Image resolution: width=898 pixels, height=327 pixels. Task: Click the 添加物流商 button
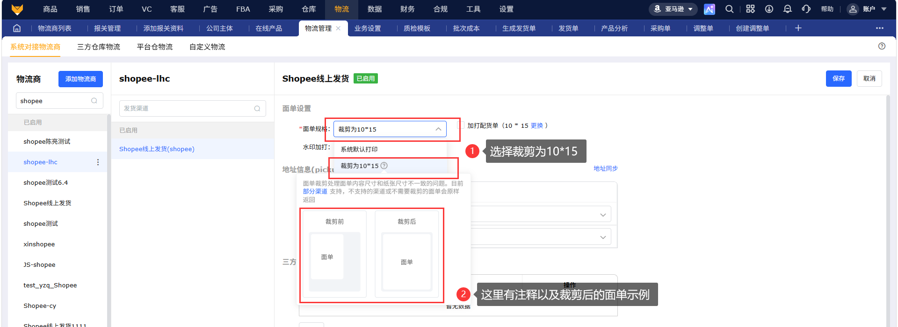click(x=80, y=79)
